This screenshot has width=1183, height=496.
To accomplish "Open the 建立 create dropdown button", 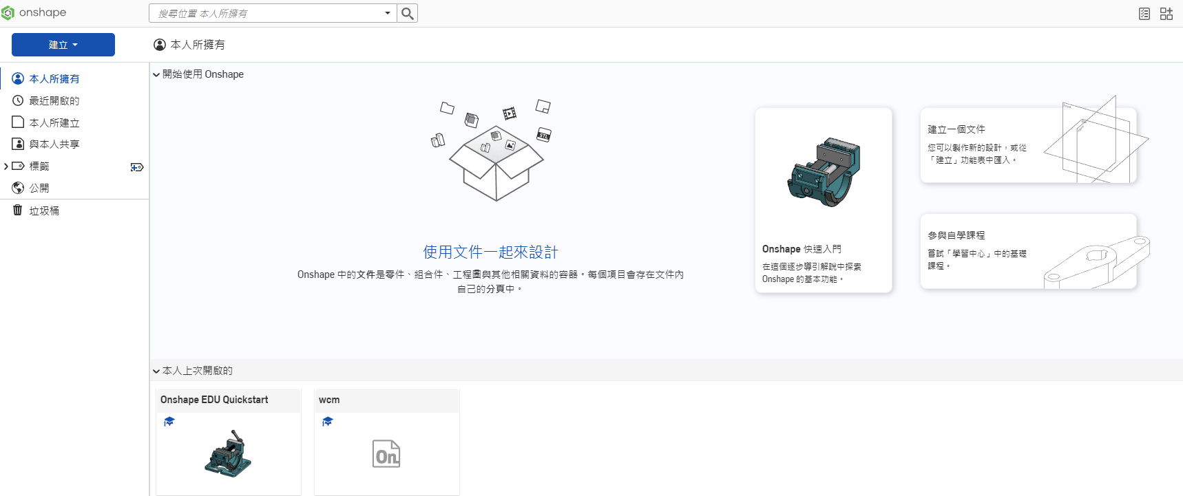I will (x=63, y=45).
